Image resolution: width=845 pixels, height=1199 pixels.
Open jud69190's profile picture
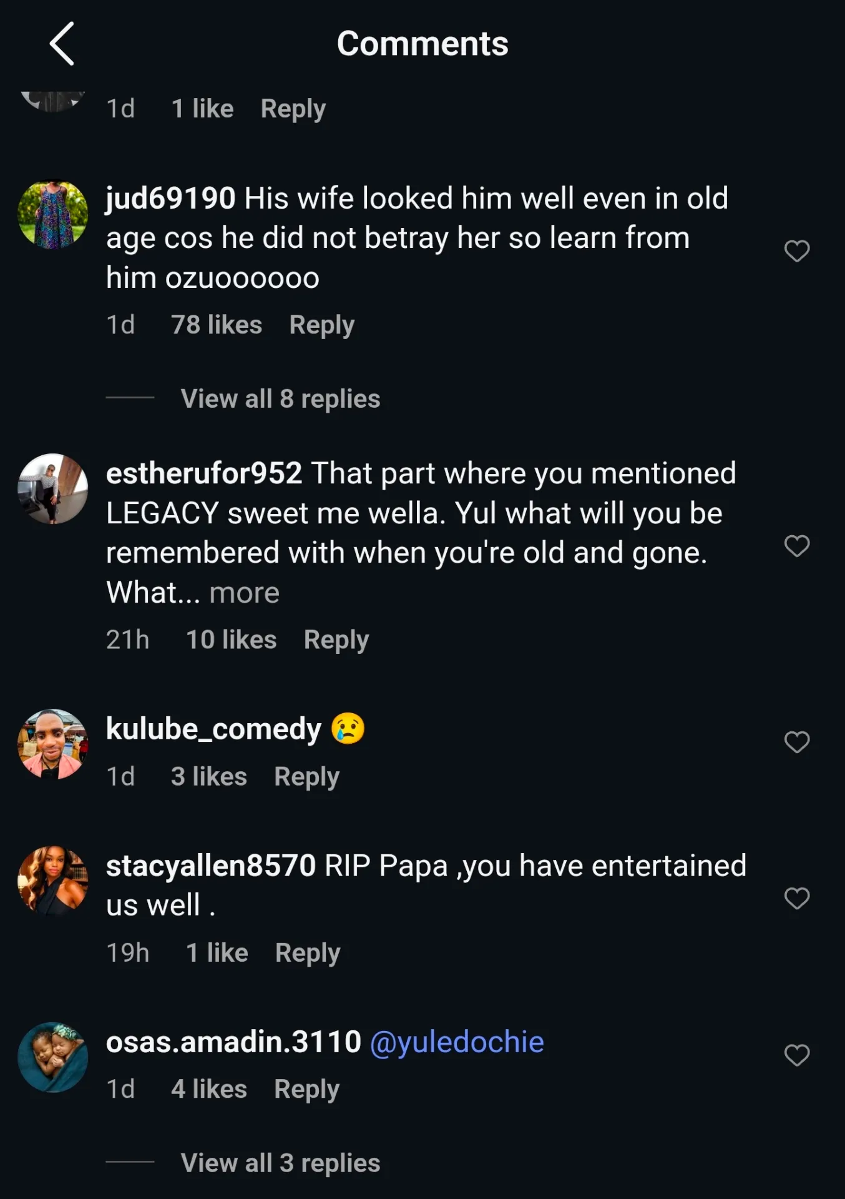click(53, 215)
